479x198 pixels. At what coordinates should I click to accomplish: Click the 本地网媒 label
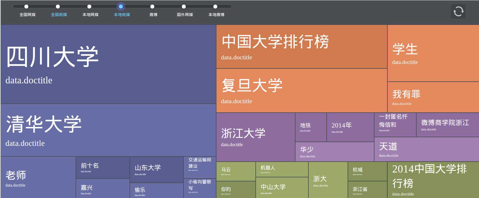[90, 15]
